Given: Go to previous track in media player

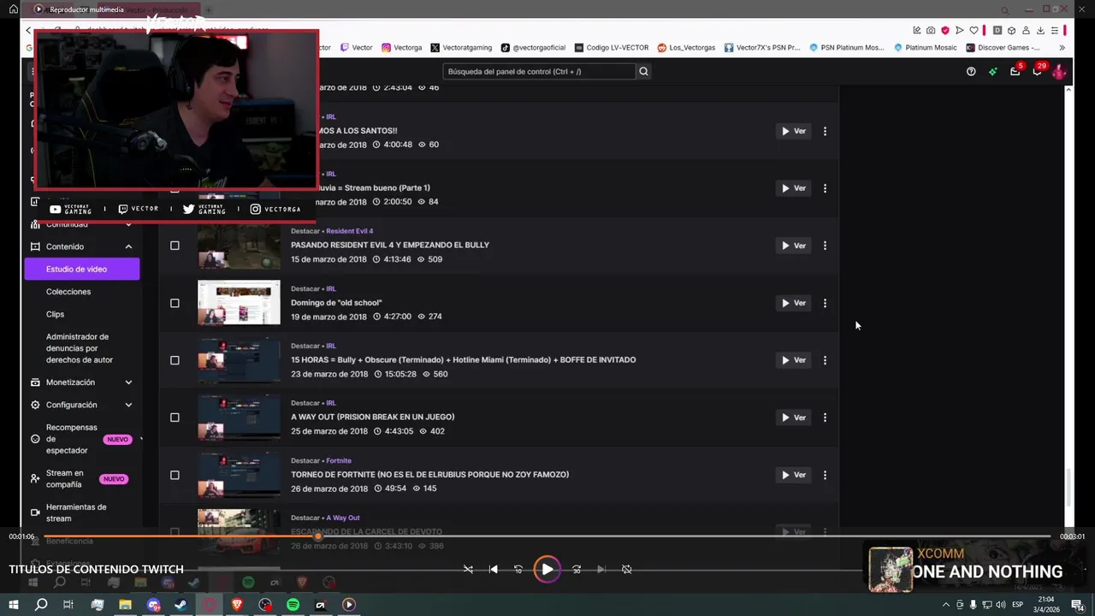Looking at the screenshot, I should coord(493,569).
